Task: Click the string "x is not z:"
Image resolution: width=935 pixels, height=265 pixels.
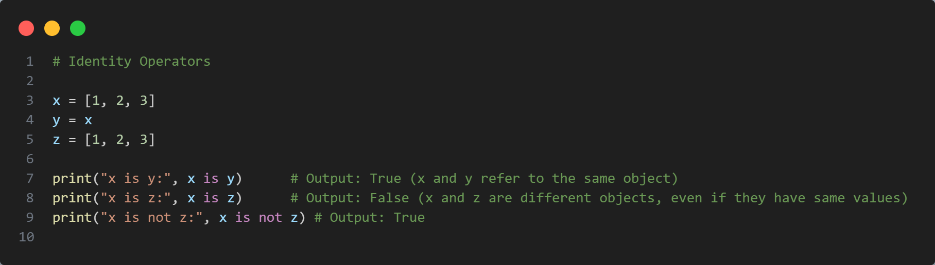Action: 152,218
